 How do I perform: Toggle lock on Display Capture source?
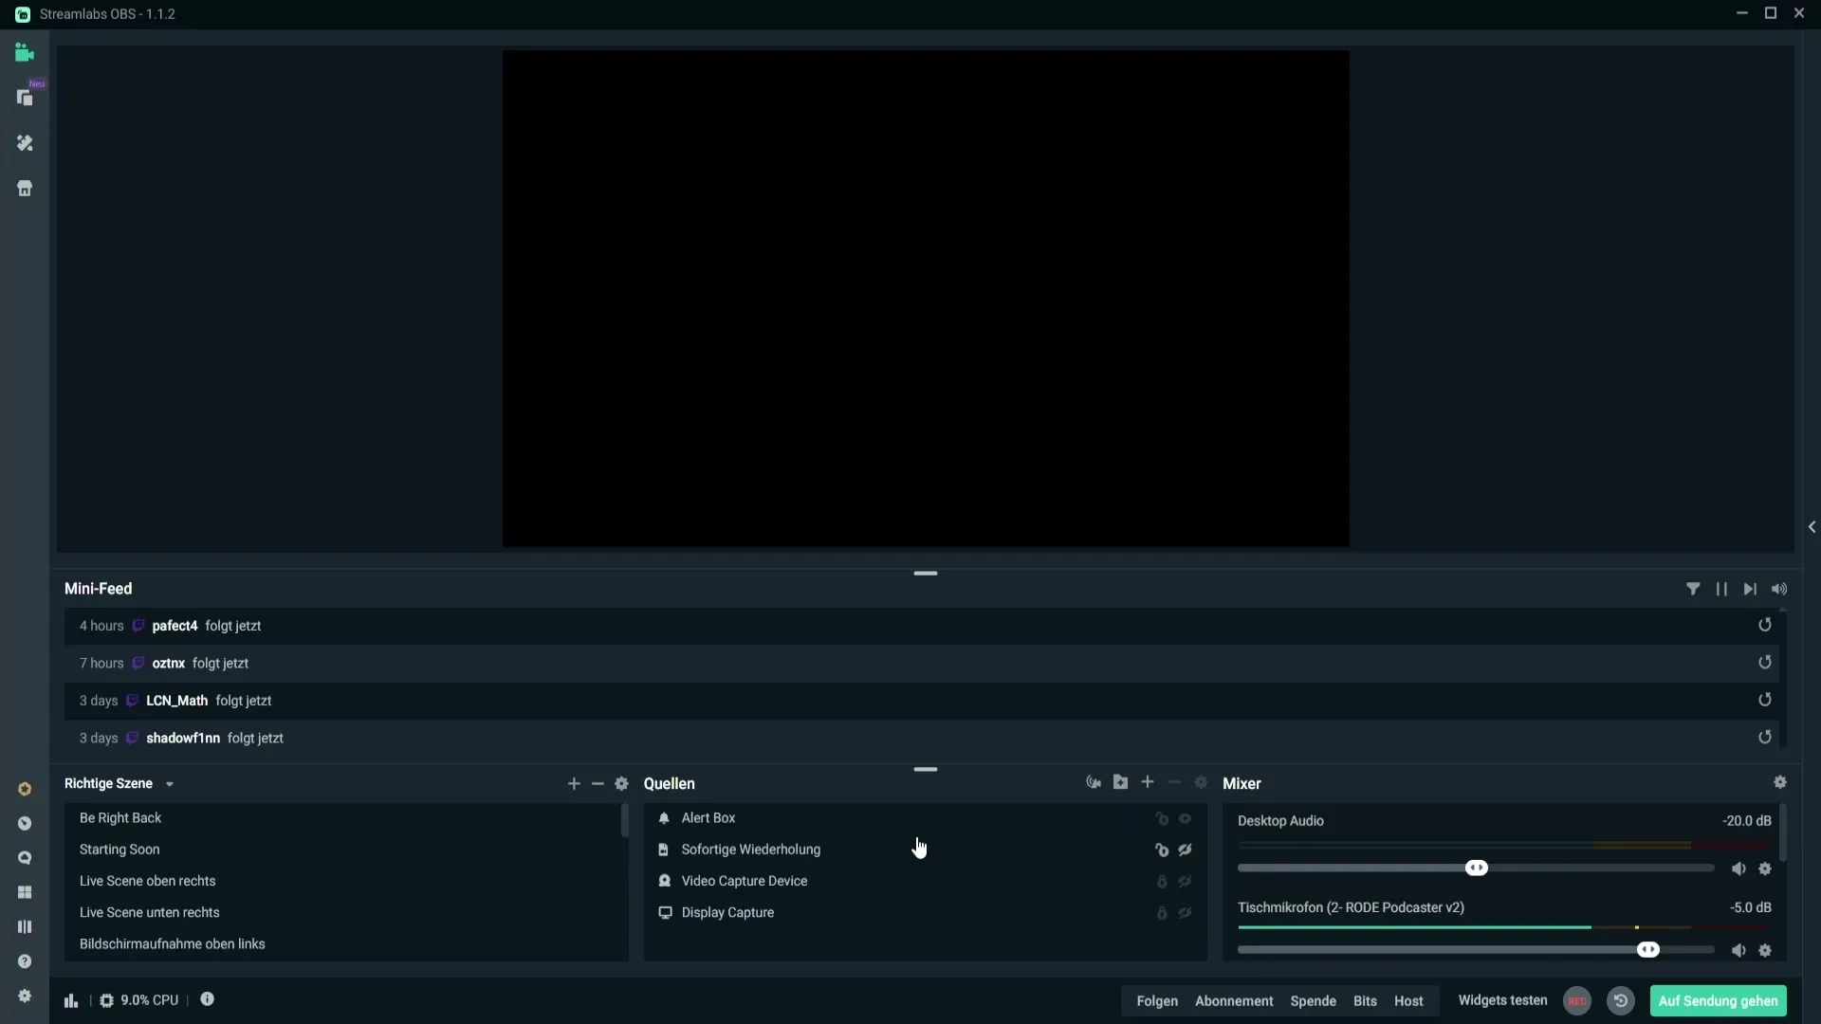pyautogui.click(x=1162, y=913)
